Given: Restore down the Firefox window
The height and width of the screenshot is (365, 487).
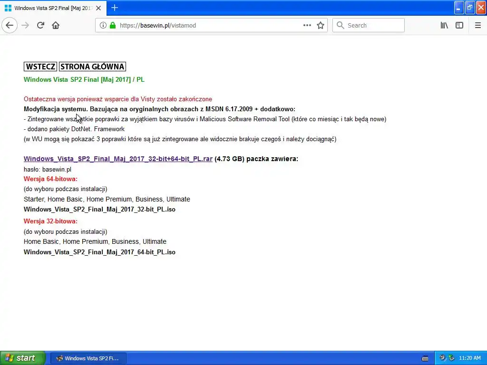Looking at the screenshot, I should coord(469,8).
